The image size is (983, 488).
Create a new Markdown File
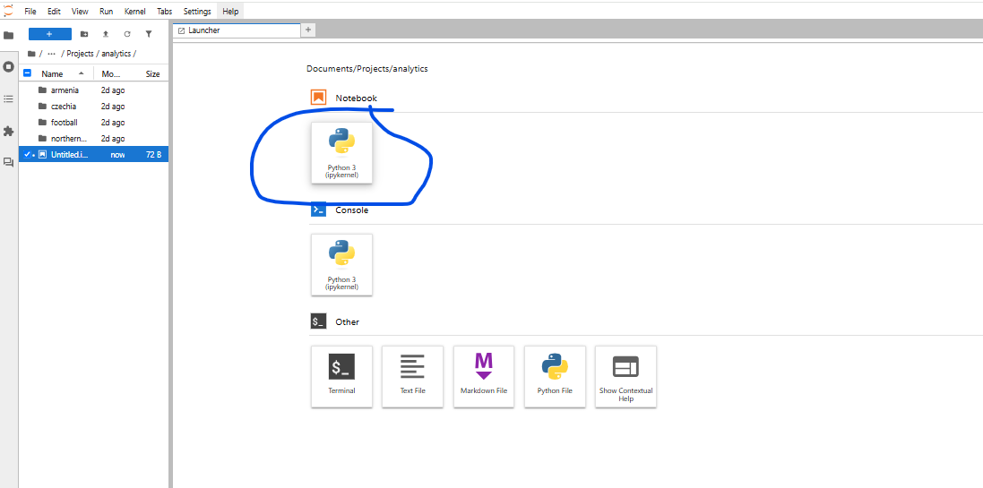tap(484, 376)
